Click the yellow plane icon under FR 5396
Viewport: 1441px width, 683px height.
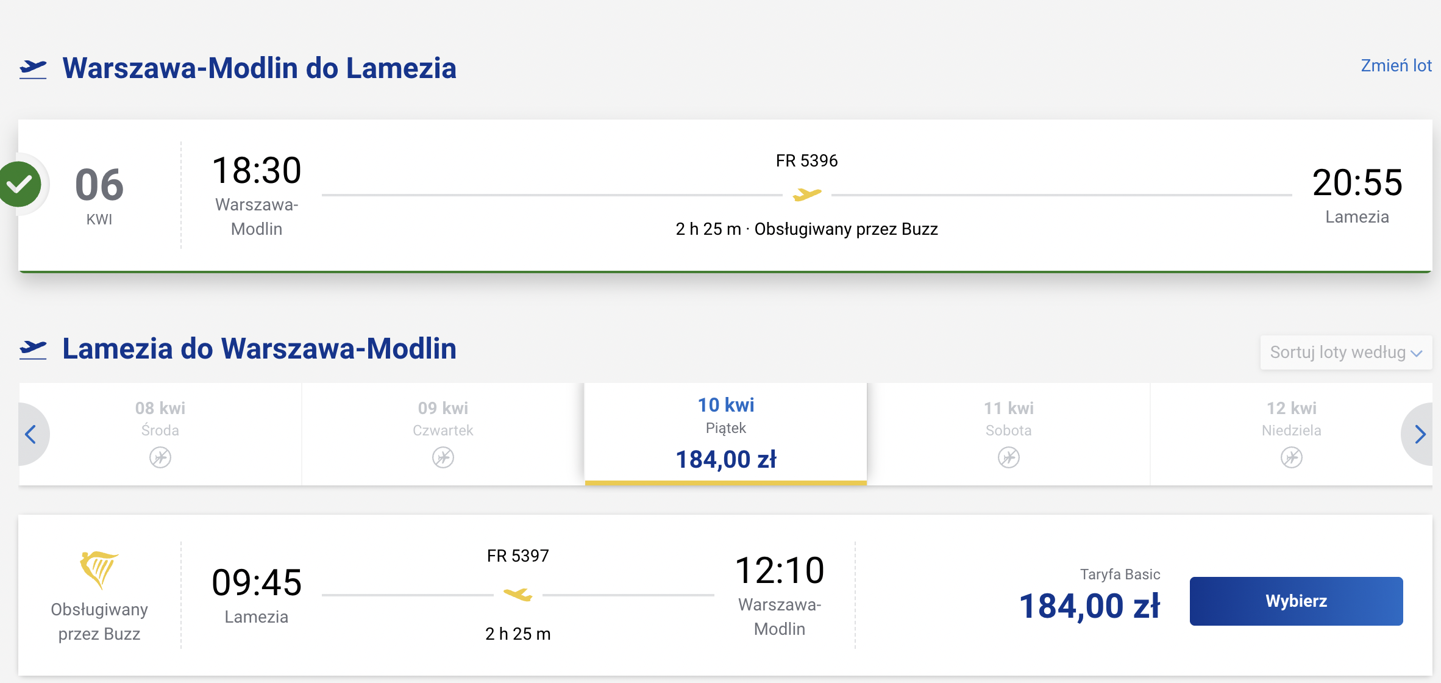(x=807, y=195)
